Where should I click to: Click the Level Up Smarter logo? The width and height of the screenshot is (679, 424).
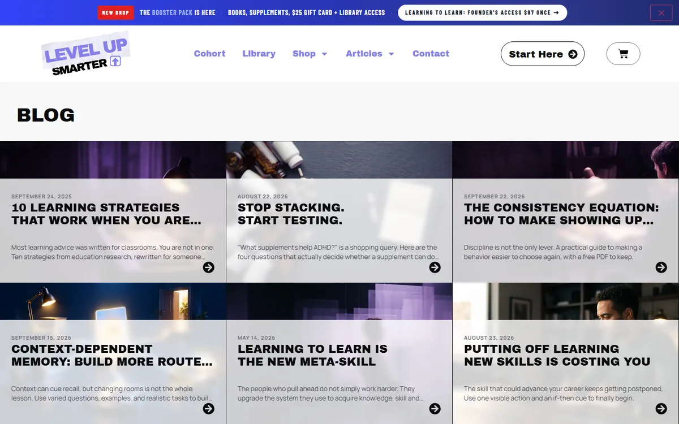(86, 54)
